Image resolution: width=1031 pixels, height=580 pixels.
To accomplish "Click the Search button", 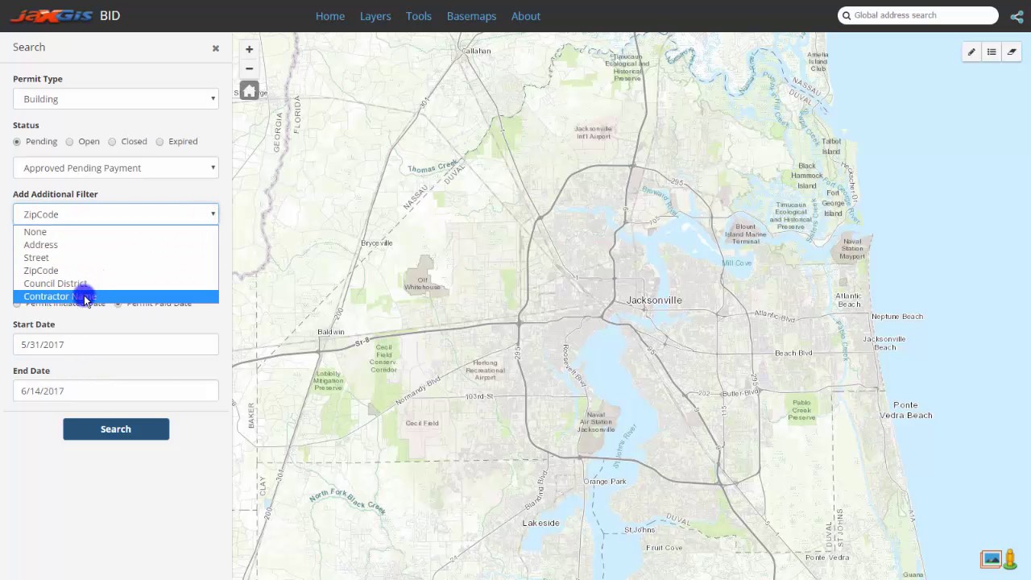I will coord(116,429).
